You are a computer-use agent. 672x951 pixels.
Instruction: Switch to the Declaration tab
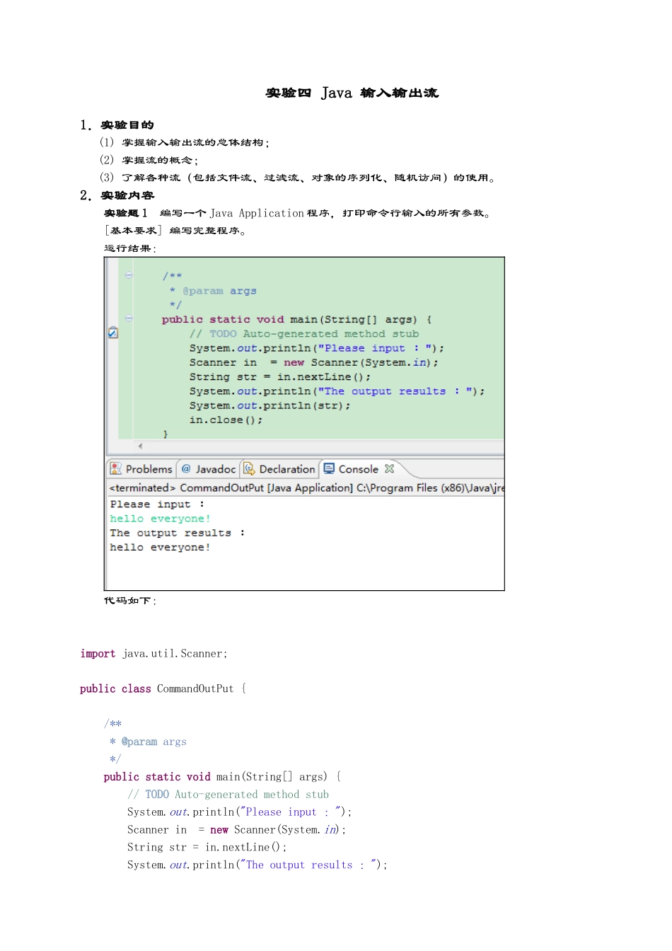(x=279, y=469)
